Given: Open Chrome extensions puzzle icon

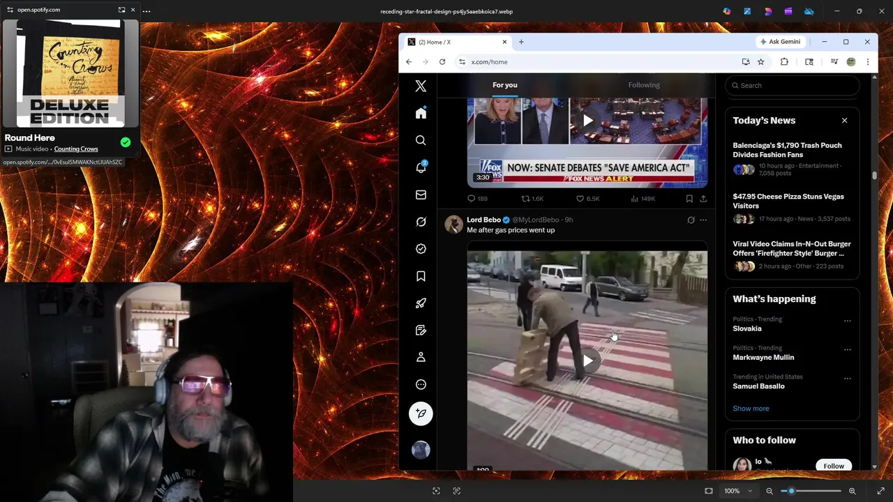Looking at the screenshot, I should point(784,62).
